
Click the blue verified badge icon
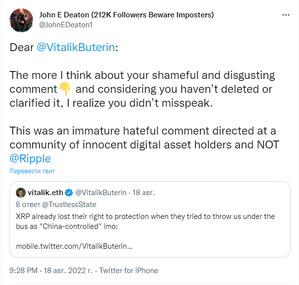point(69,193)
